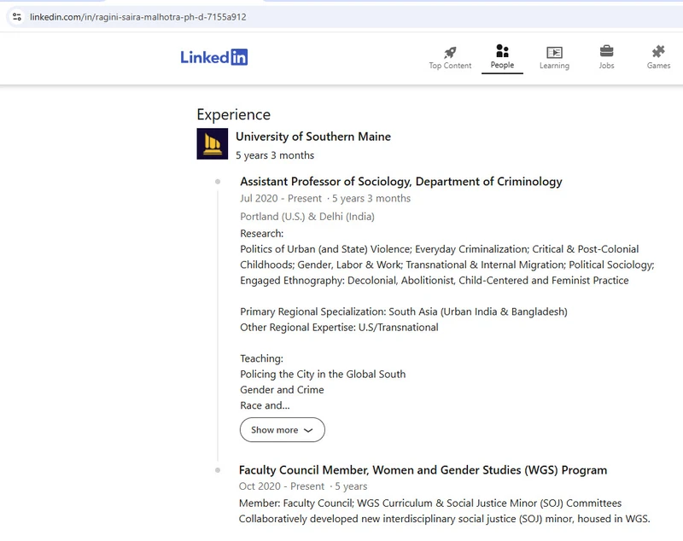Screen dimensions: 683x541
Task: Select 'Portland (U.S.) & Delhi (India)' location
Action: pyautogui.click(x=307, y=216)
